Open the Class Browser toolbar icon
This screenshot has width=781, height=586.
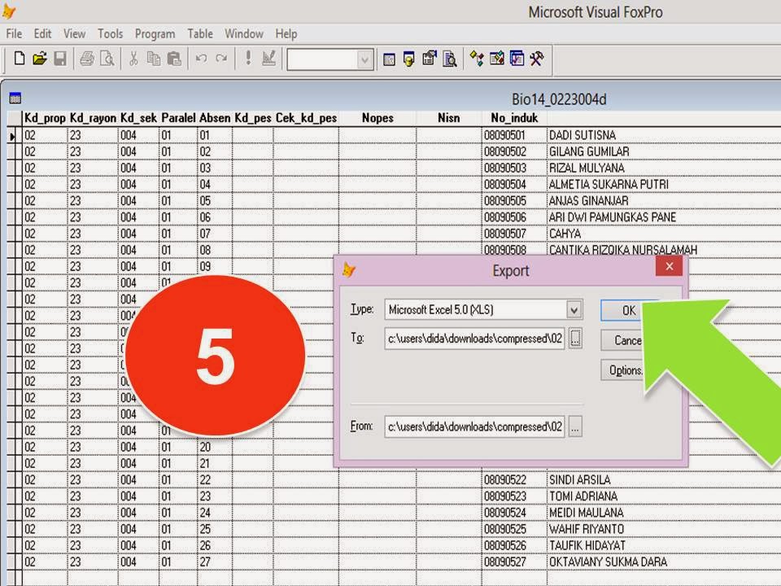(477, 59)
